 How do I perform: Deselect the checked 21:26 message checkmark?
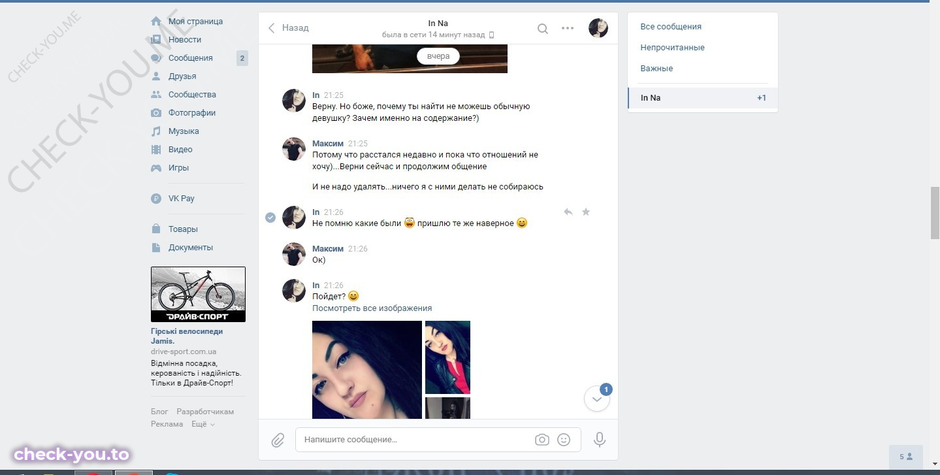click(270, 218)
